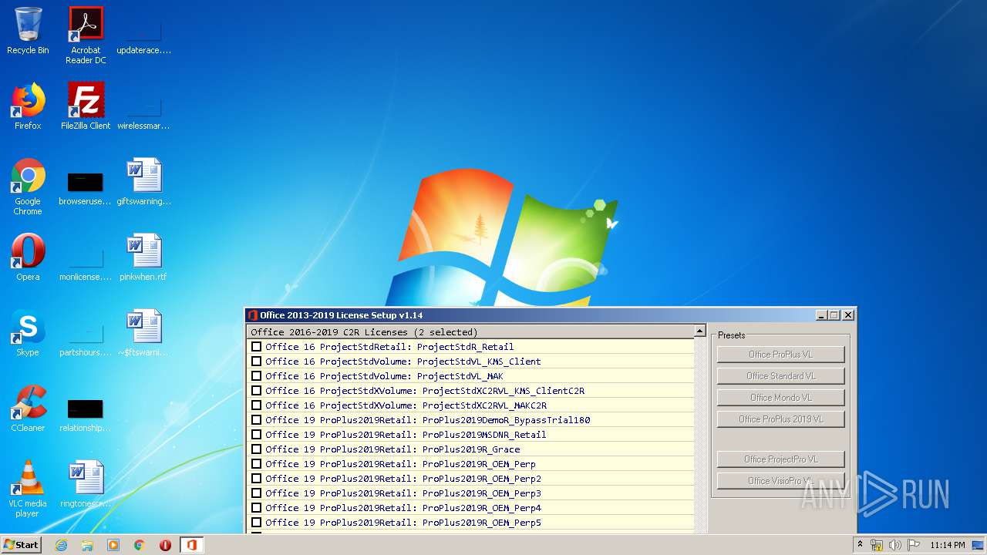Click license list scroll-up arrow

[x=699, y=331]
